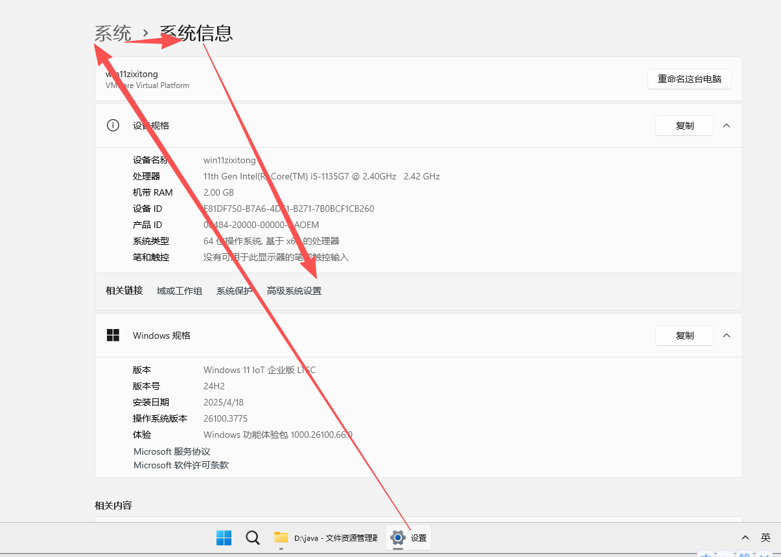Click the Windows logo icon beside Windows 规格

(113, 335)
